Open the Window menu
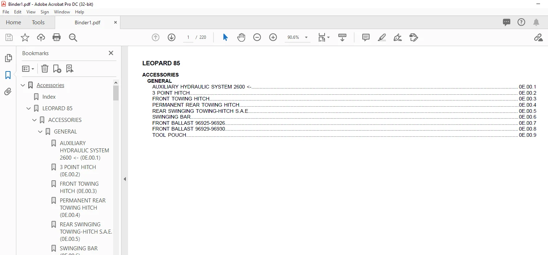548x255 pixels. (62, 12)
